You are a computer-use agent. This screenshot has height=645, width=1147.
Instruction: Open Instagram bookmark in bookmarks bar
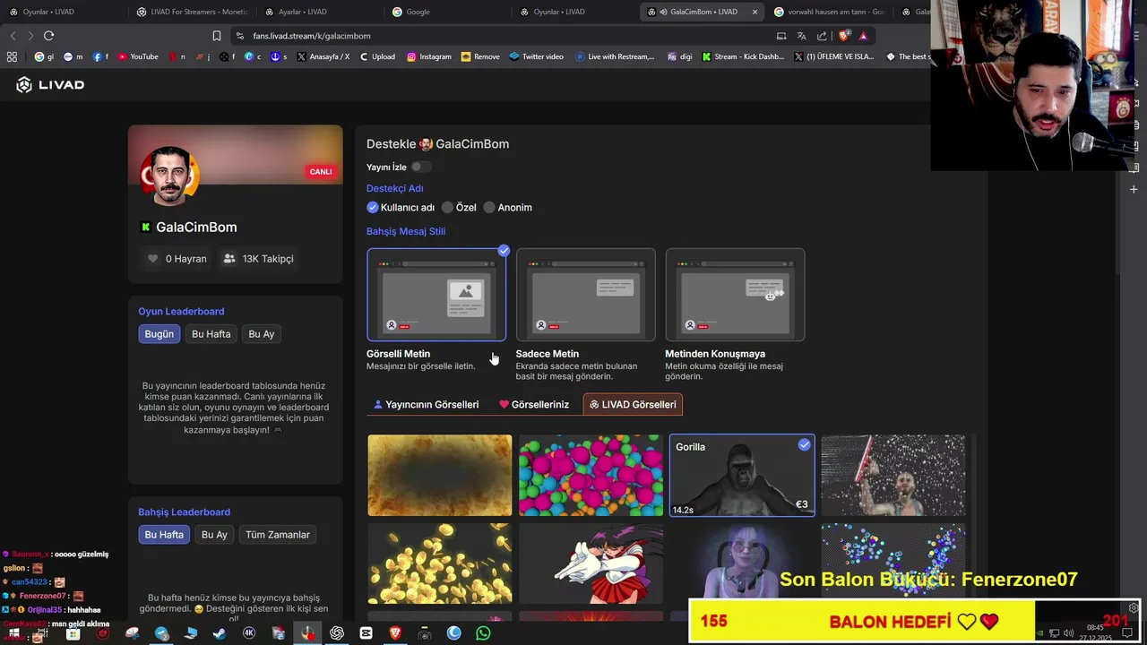428,56
